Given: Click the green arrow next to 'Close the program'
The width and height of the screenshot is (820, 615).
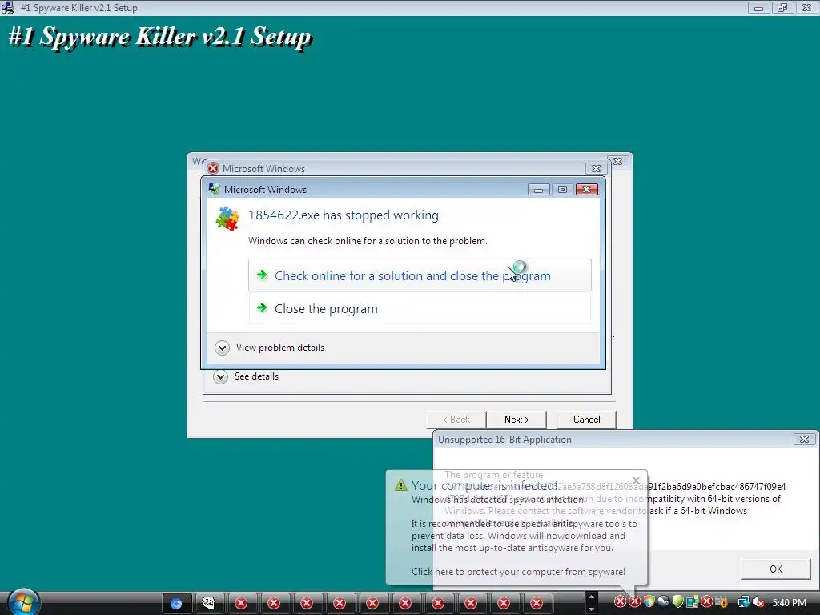Looking at the screenshot, I should [x=263, y=308].
